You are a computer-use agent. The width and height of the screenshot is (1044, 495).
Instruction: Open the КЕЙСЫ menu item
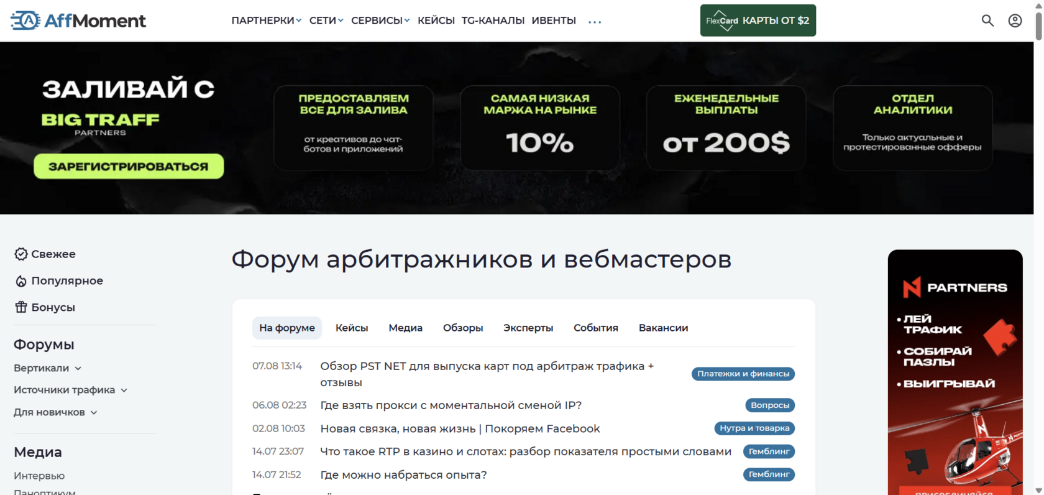tap(436, 21)
